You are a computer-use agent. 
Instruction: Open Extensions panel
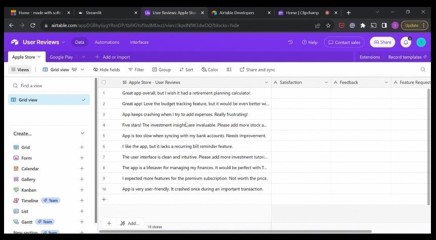370,57
